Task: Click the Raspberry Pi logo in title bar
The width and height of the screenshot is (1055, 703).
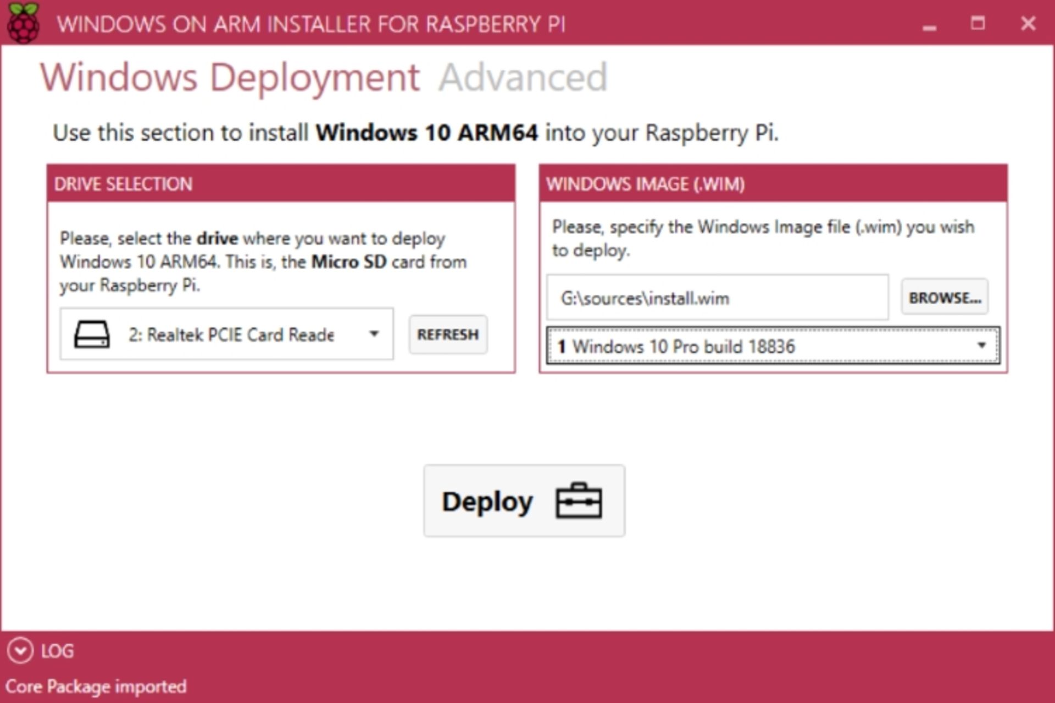Action: (23, 23)
